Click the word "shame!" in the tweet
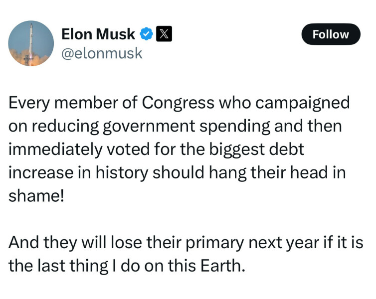The width and height of the screenshot is (376, 299). 36,195
